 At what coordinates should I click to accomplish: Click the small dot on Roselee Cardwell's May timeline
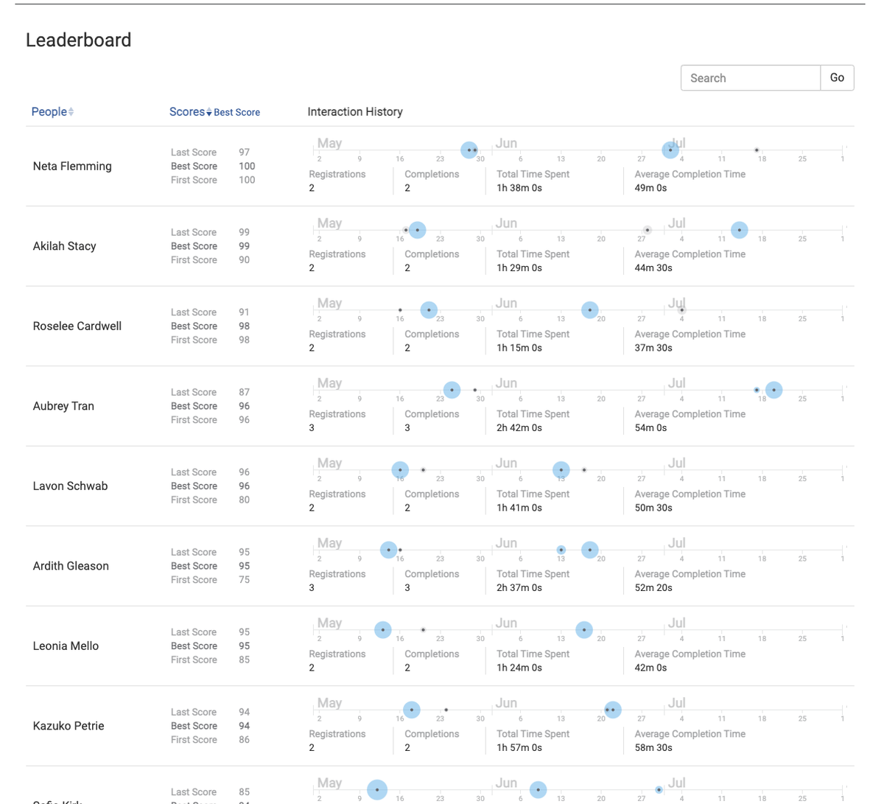pos(400,310)
